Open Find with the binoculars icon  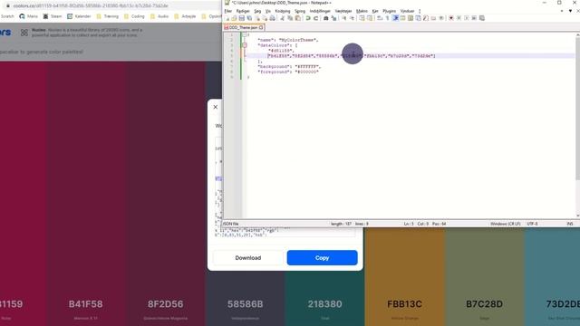(x=326, y=18)
